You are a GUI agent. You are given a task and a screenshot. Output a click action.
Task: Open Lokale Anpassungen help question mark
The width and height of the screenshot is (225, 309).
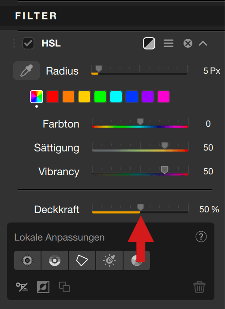coord(201,237)
